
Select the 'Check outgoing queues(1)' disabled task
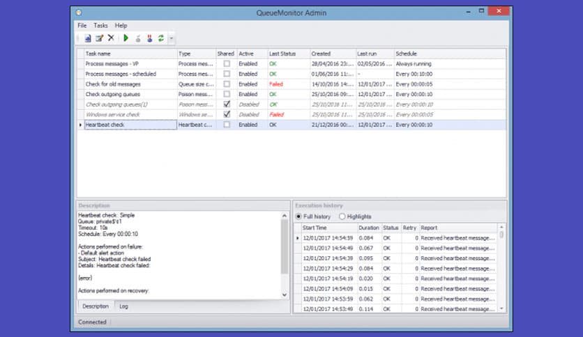point(291,104)
